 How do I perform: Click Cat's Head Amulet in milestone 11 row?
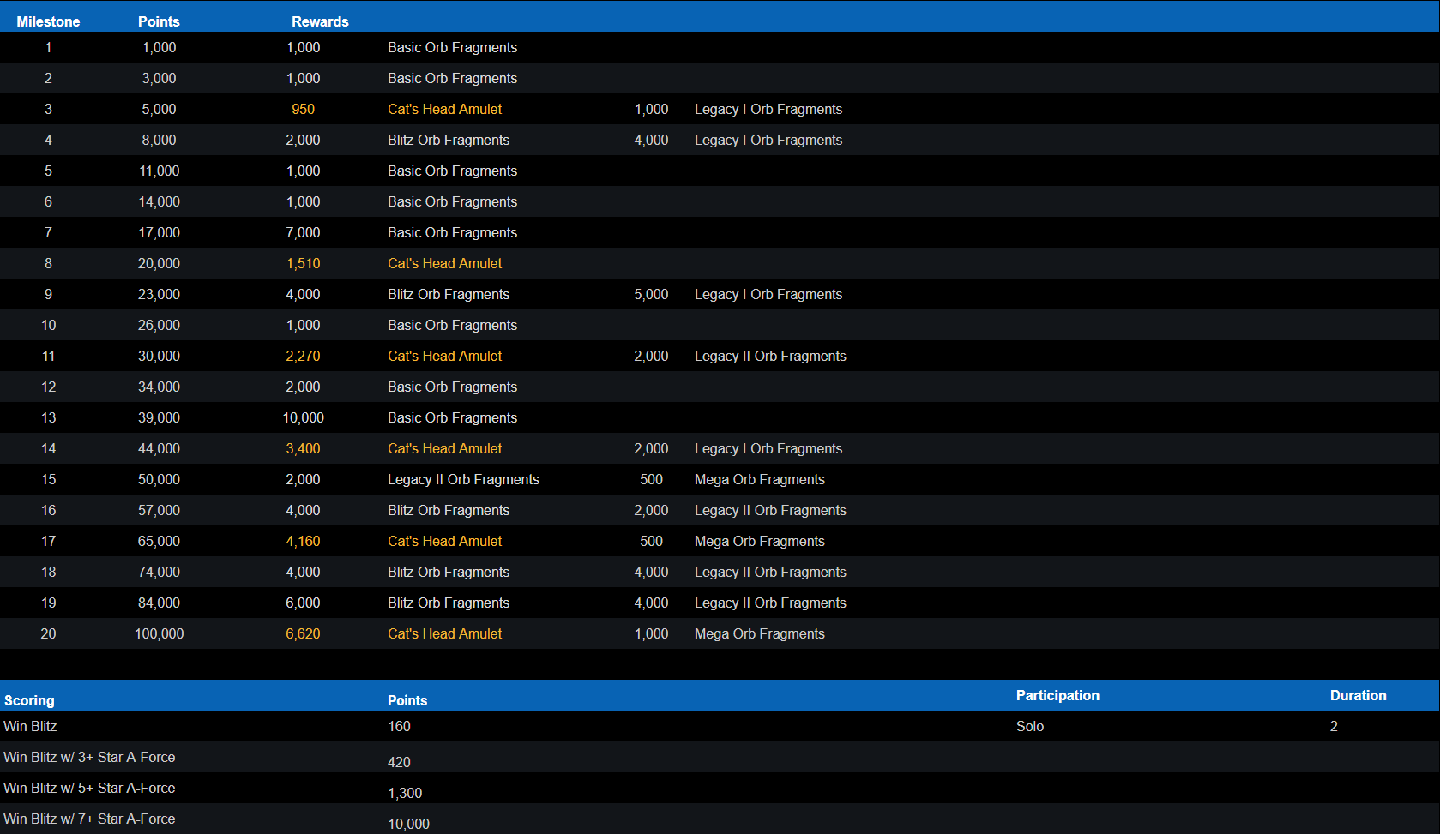[444, 356]
